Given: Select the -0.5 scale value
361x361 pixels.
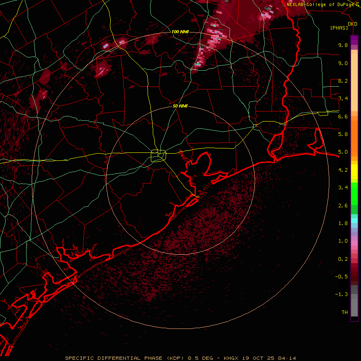Looking at the screenshot, I should click(341, 276).
